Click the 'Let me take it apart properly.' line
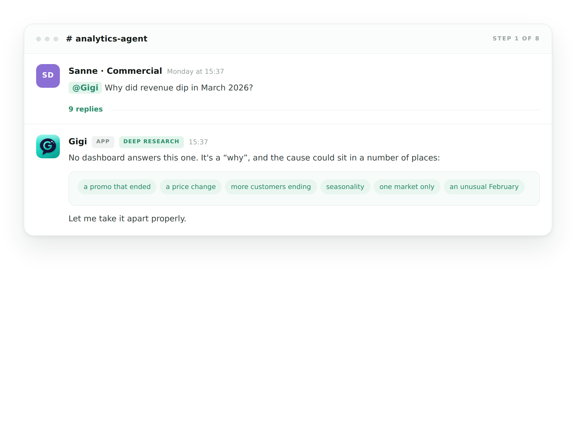576x434 pixels. [127, 218]
